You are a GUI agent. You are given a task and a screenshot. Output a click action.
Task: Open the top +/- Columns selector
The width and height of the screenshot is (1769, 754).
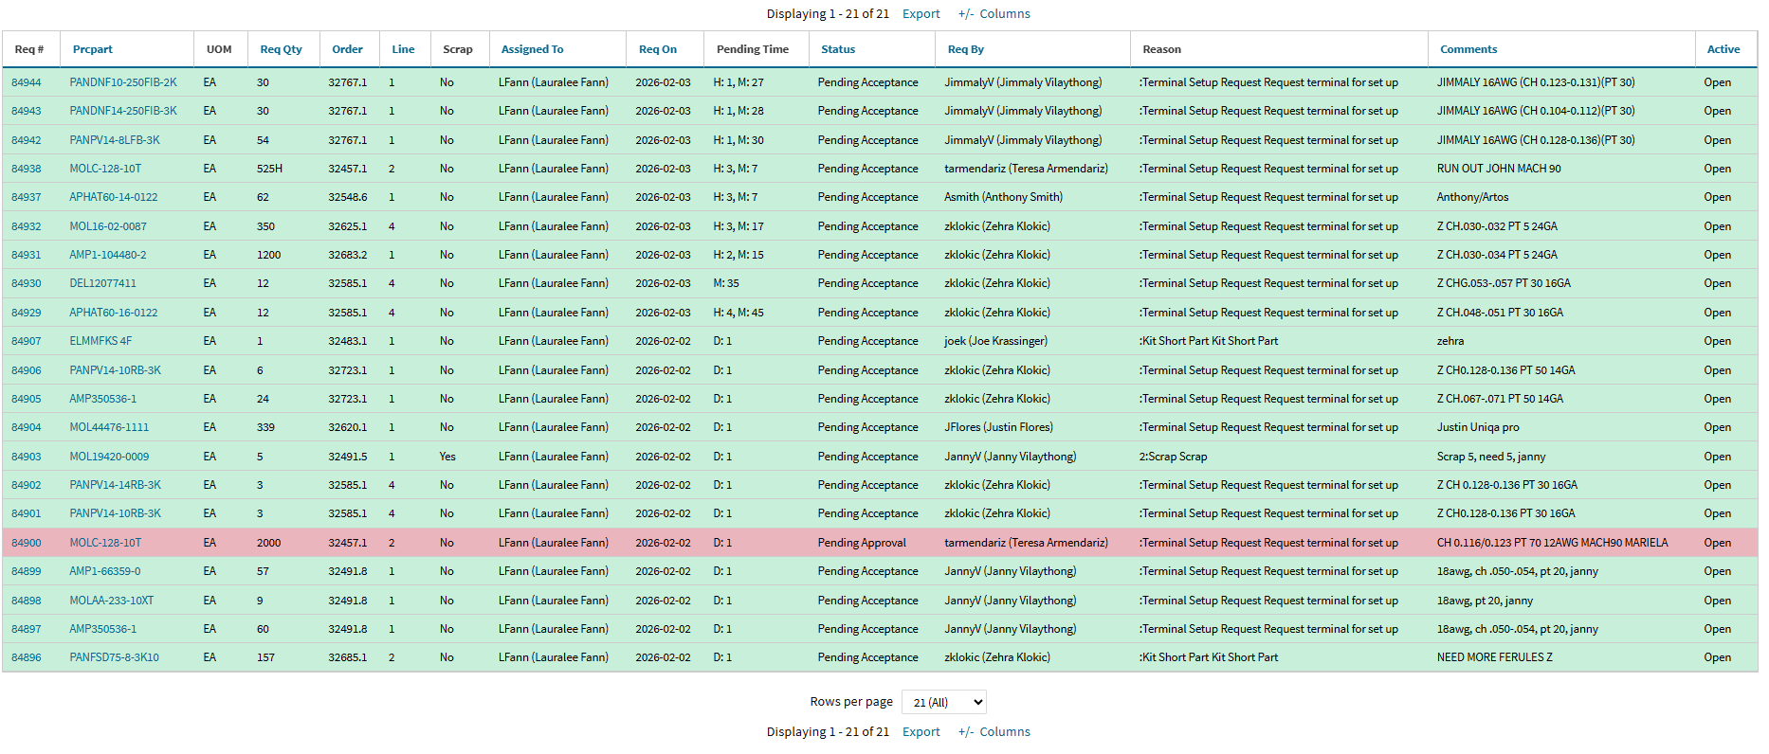point(994,14)
